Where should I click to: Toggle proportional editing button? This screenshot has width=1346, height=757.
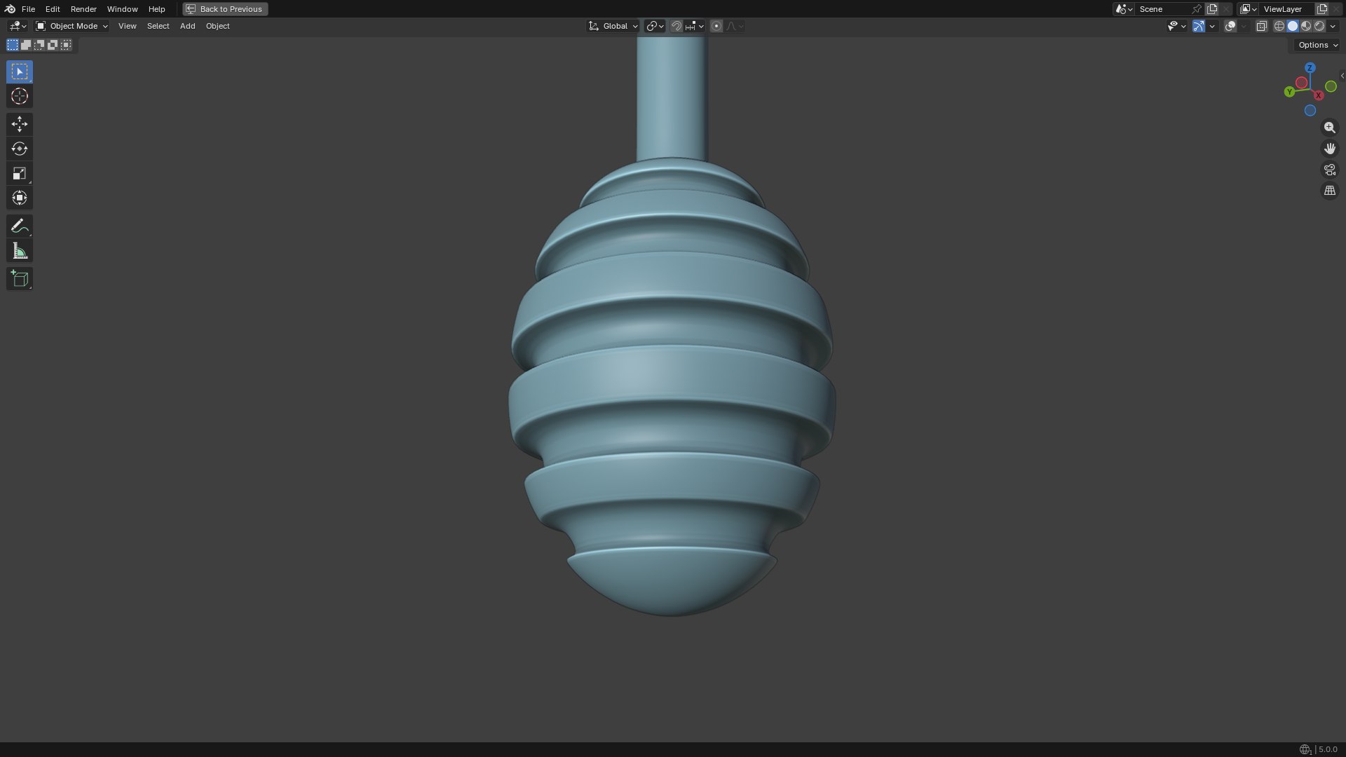point(716,26)
